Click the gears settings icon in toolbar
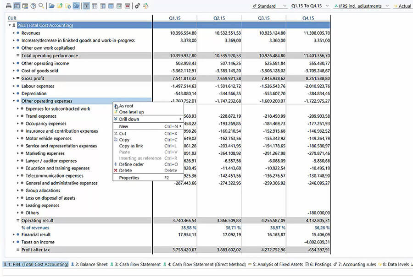Screen dimensions: 413x277 (137, 6)
